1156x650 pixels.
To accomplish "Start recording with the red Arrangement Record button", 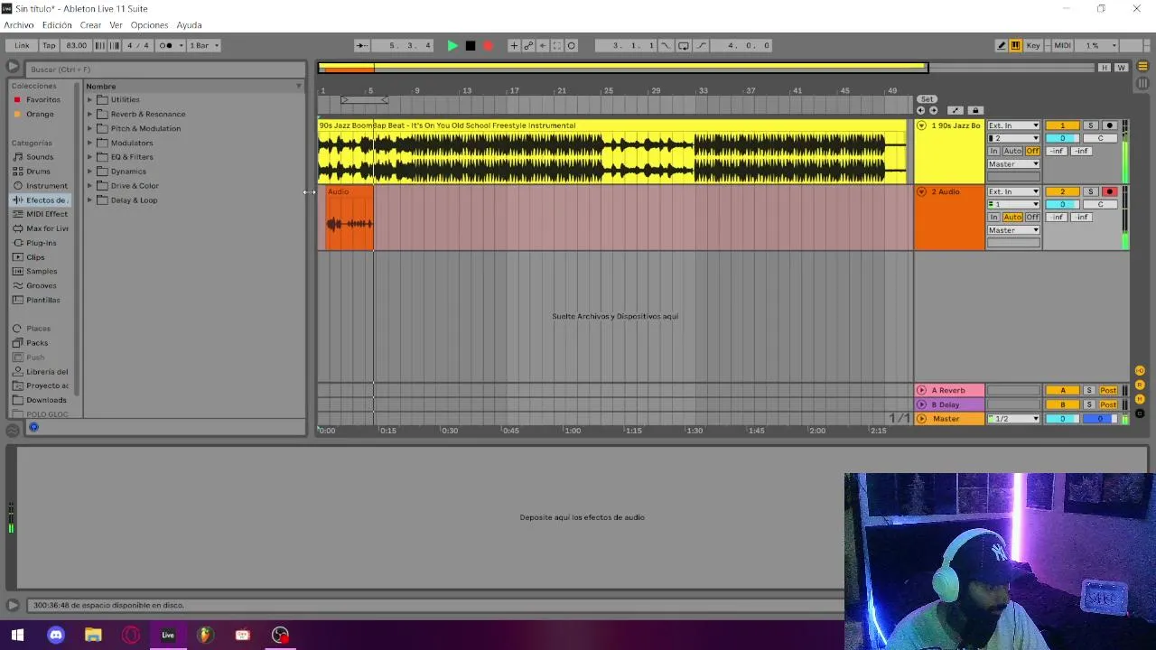I will (488, 45).
